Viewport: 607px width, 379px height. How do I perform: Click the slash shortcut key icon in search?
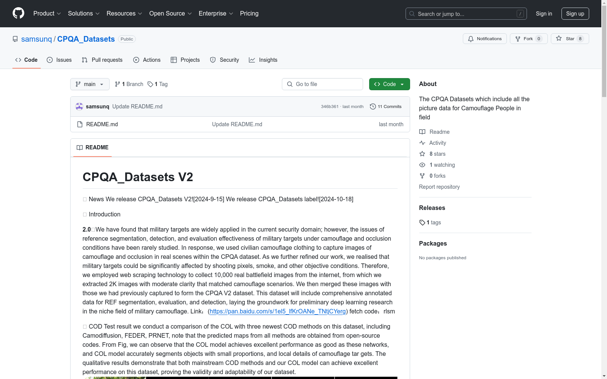520,14
